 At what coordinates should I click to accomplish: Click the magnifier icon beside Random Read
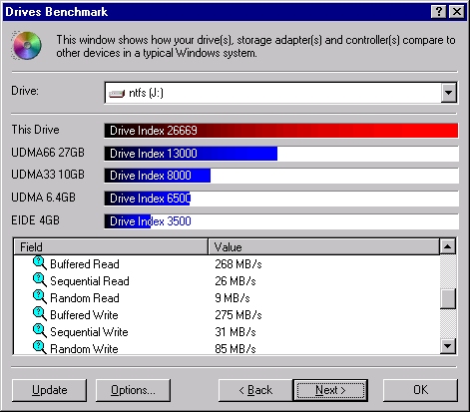coord(40,297)
